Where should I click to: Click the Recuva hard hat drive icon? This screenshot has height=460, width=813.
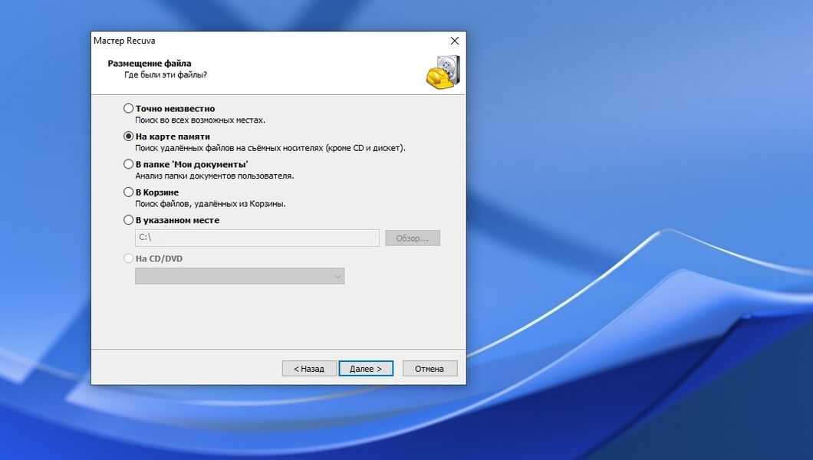click(x=443, y=71)
